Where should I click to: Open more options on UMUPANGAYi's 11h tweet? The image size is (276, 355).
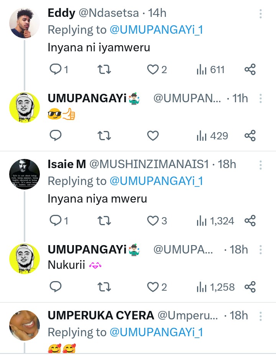coord(260,99)
